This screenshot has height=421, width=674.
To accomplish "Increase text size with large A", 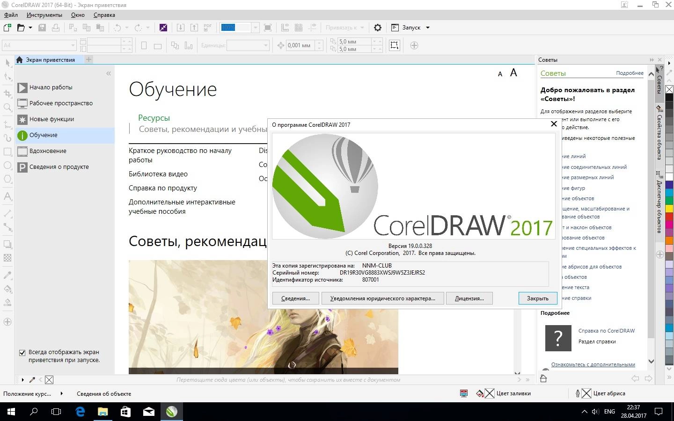I will click(x=513, y=73).
